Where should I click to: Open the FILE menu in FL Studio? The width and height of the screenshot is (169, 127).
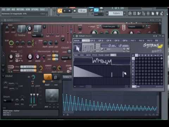4,10
